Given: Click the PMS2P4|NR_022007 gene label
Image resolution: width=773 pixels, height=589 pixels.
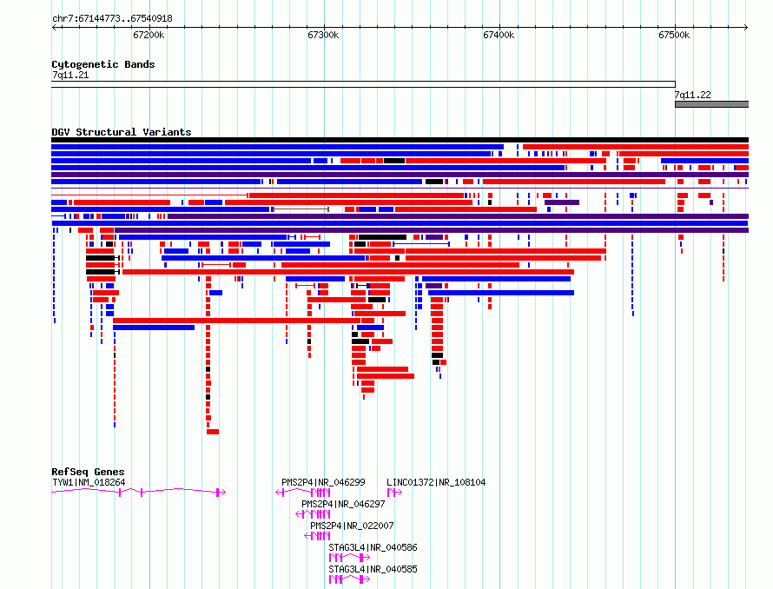Looking at the screenshot, I should pyautogui.click(x=352, y=526).
